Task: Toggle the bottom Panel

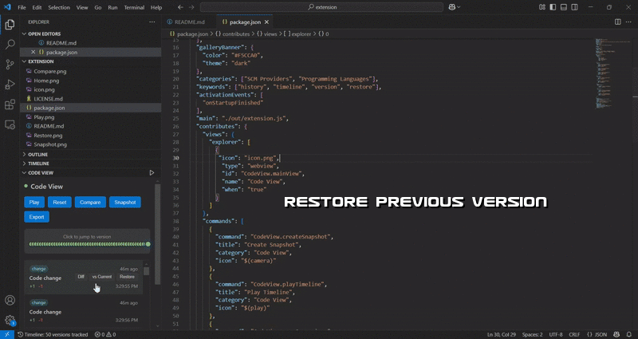Action: pos(564,7)
